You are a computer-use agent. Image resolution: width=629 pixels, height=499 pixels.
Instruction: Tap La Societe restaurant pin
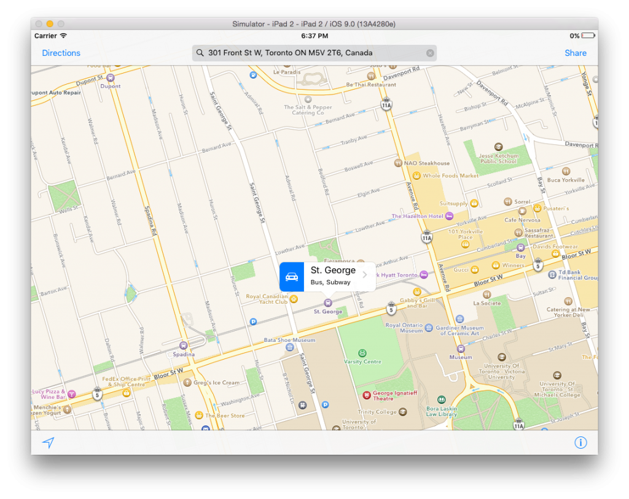click(486, 295)
